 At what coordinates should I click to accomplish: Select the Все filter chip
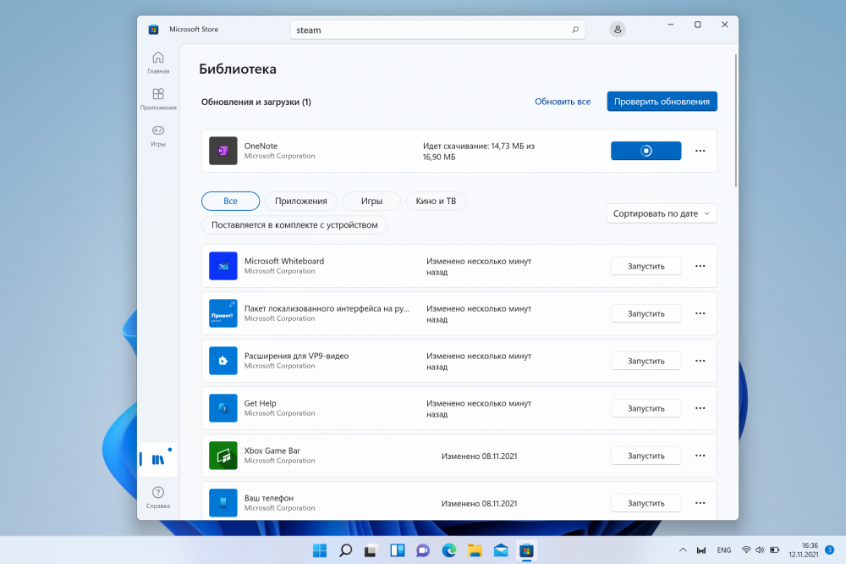(x=230, y=201)
